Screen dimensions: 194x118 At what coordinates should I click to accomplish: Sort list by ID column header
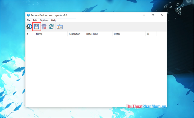pyautogui.click(x=151, y=34)
